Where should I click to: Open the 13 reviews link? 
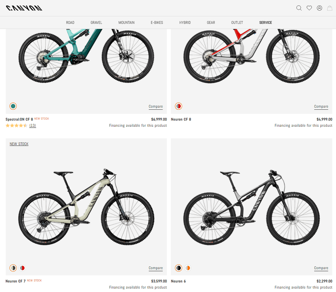32,126
